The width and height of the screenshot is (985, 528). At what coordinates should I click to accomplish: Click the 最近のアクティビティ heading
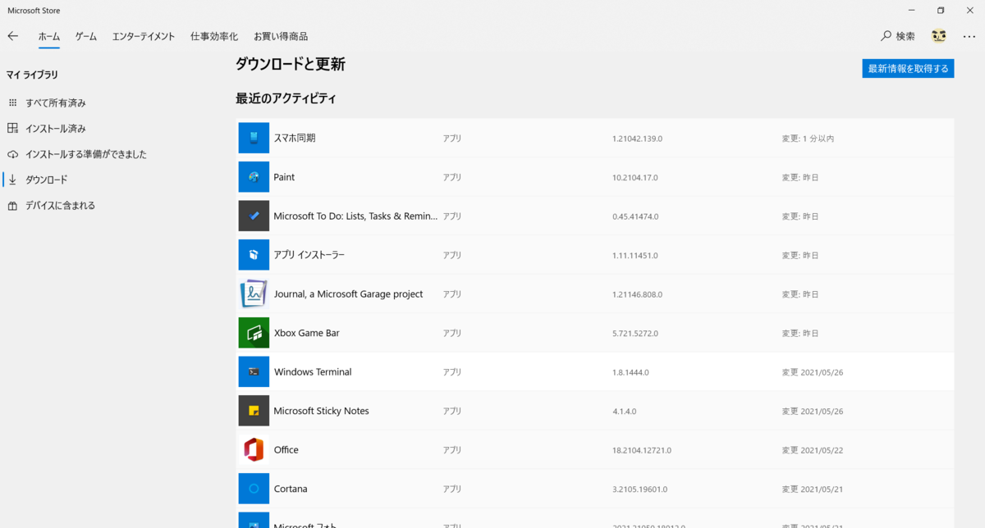point(286,98)
